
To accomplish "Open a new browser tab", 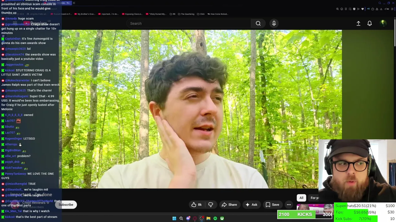I will click(x=74, y=3).
